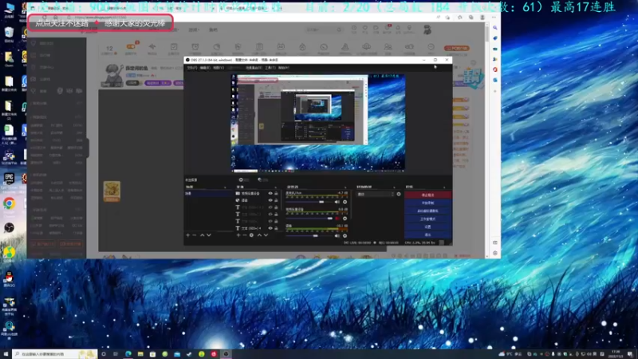
Task: Open OBS 工具(T) menu
Action: tap(270, 68)
